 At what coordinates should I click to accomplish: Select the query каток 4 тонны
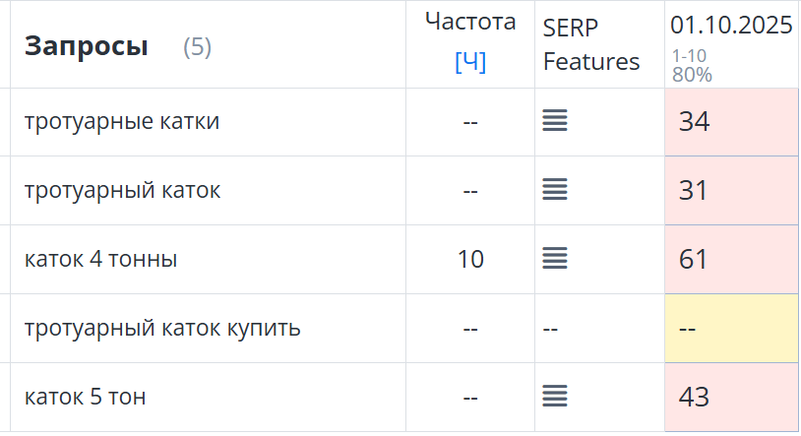(101, 260)
